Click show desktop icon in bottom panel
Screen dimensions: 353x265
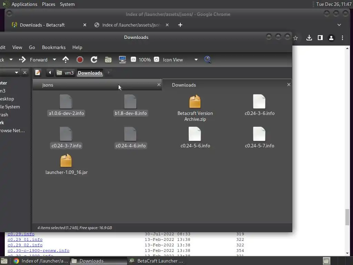tap(4, 261)
